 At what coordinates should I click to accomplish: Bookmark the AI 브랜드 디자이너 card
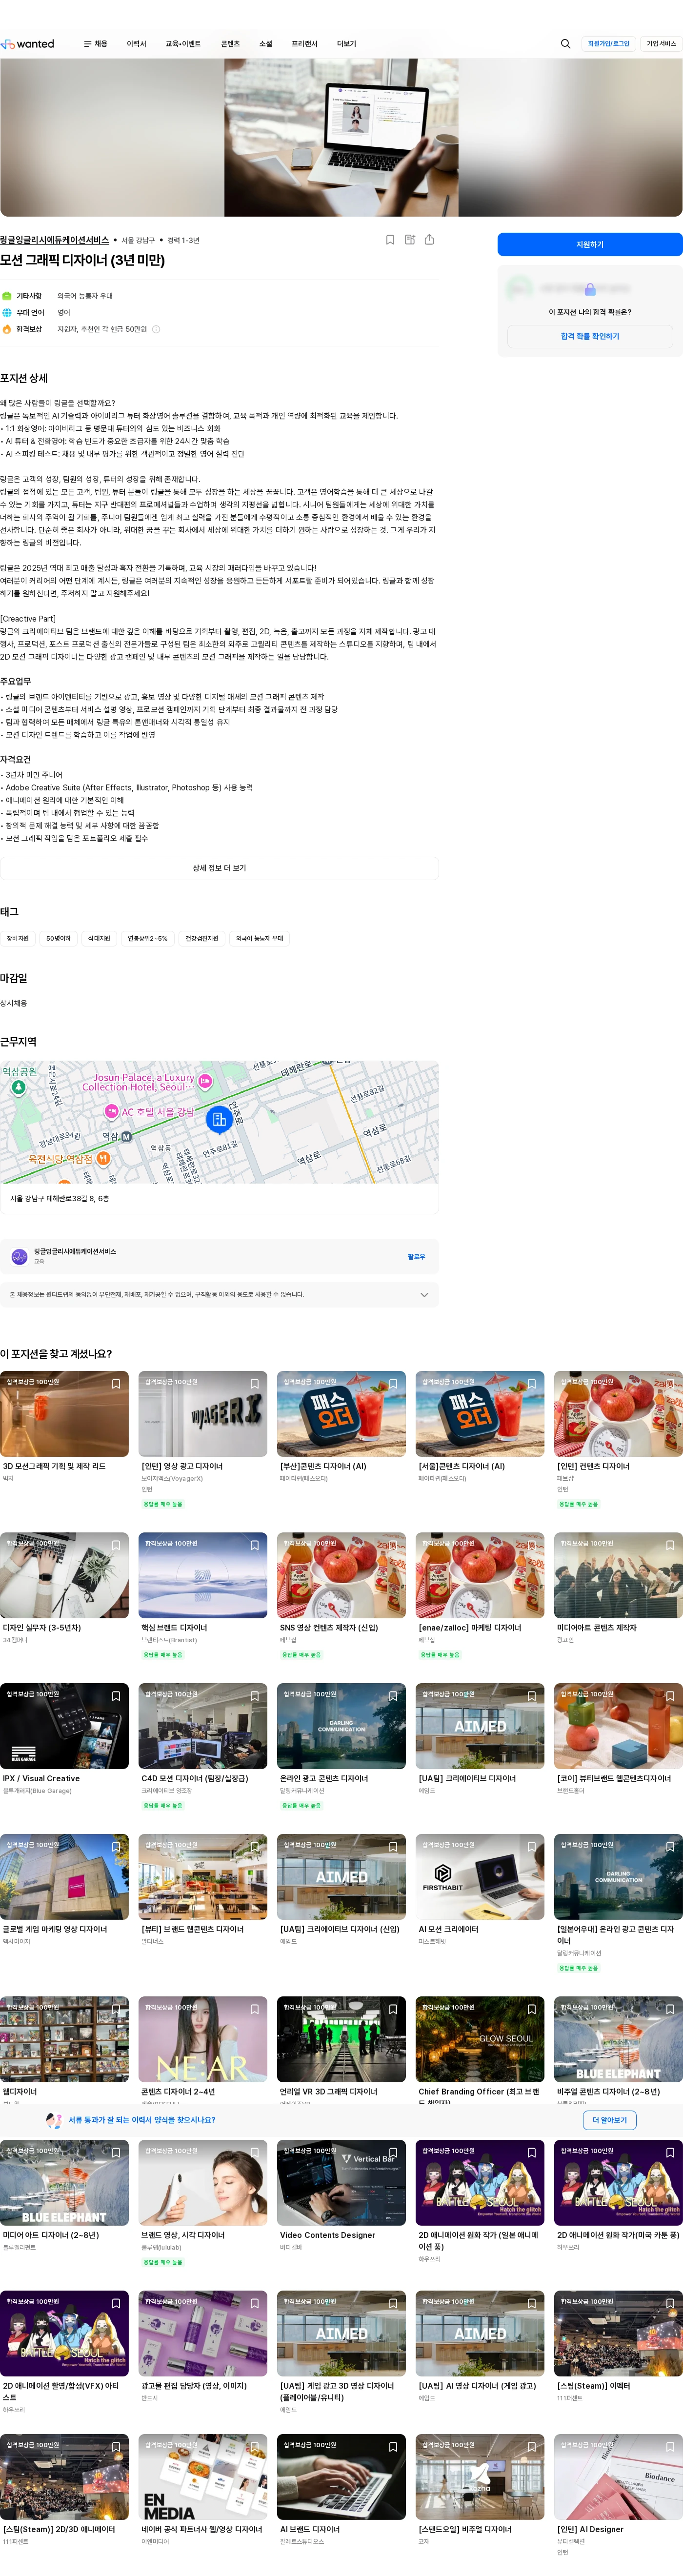393,2447
